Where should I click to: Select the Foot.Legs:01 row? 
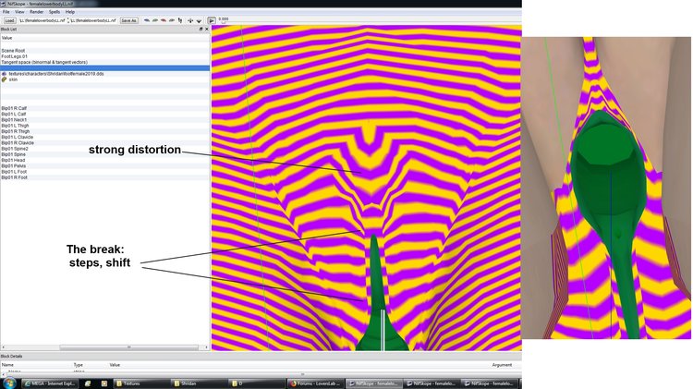[104, 56]
